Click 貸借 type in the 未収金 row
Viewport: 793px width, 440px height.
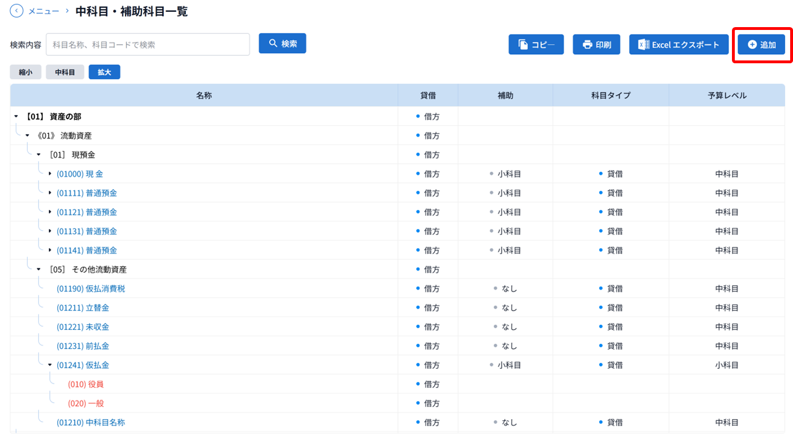[615, 327]
